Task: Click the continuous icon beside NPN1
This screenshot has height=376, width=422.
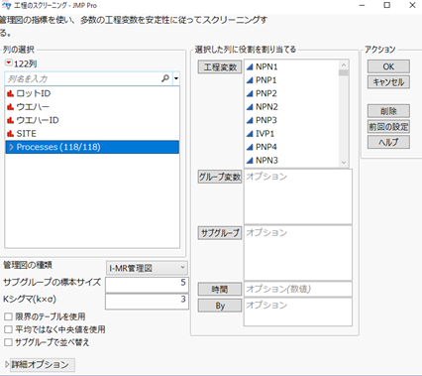Action: click(250, 66)
